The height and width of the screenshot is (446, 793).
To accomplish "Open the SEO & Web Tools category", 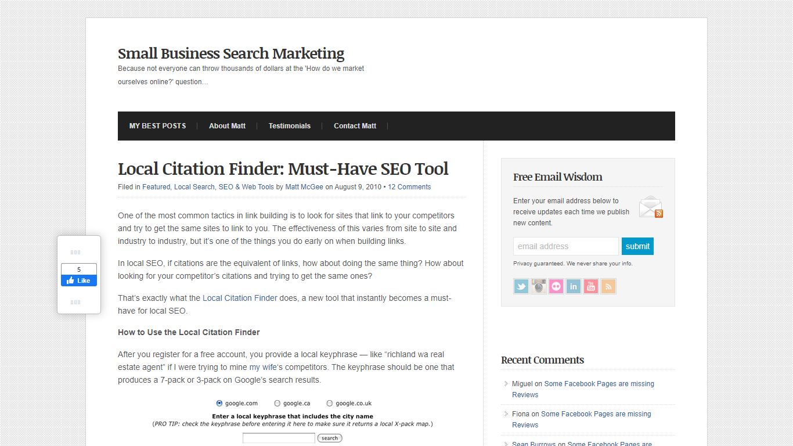I will pyautogui.click(x=246, y=187).
